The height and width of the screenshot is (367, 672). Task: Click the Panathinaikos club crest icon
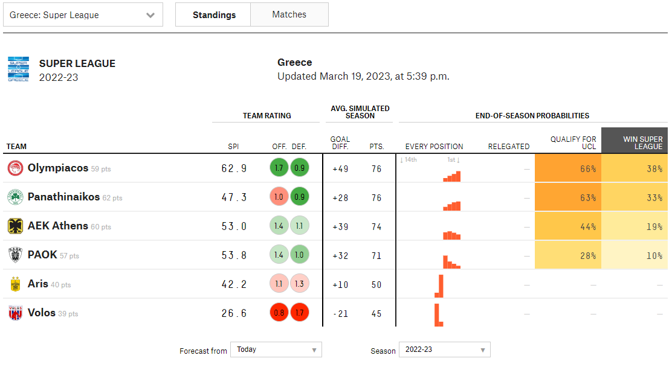(15, 197)
